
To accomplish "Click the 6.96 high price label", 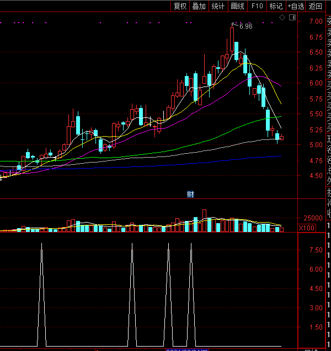I will pyautogui.click(x=246, y=26).
